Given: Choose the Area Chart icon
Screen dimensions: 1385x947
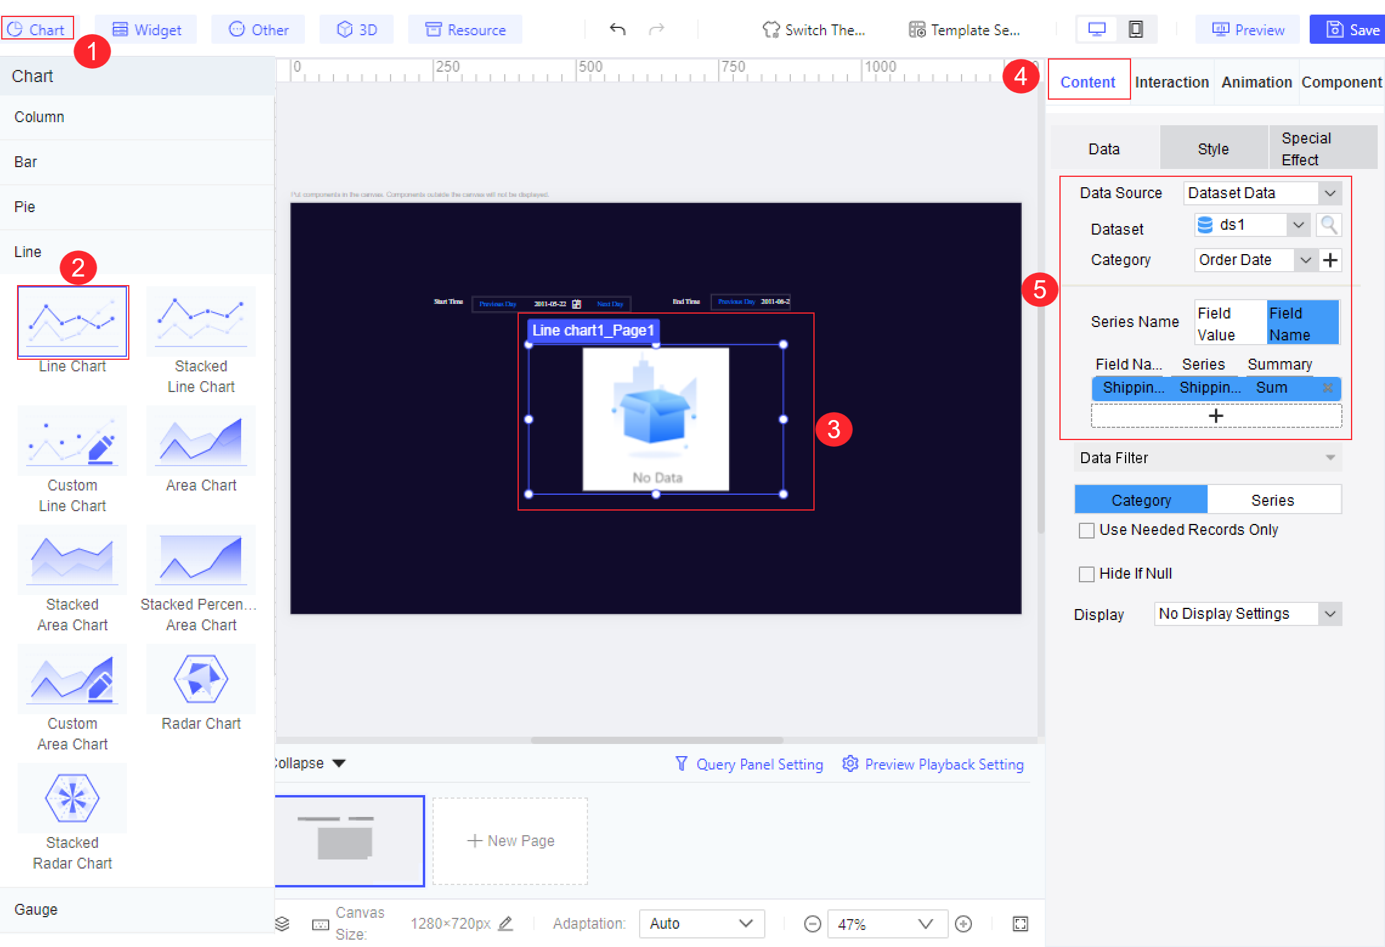Looking at the screenshot, I should click(x=201, y=441).
